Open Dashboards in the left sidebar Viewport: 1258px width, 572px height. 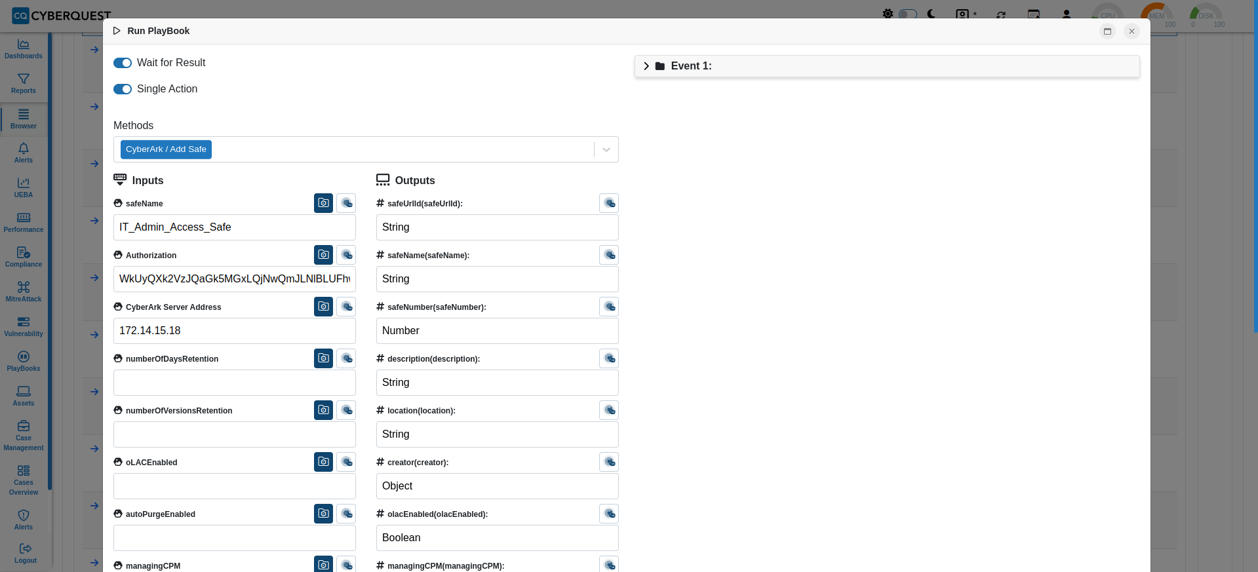(24, 49)
